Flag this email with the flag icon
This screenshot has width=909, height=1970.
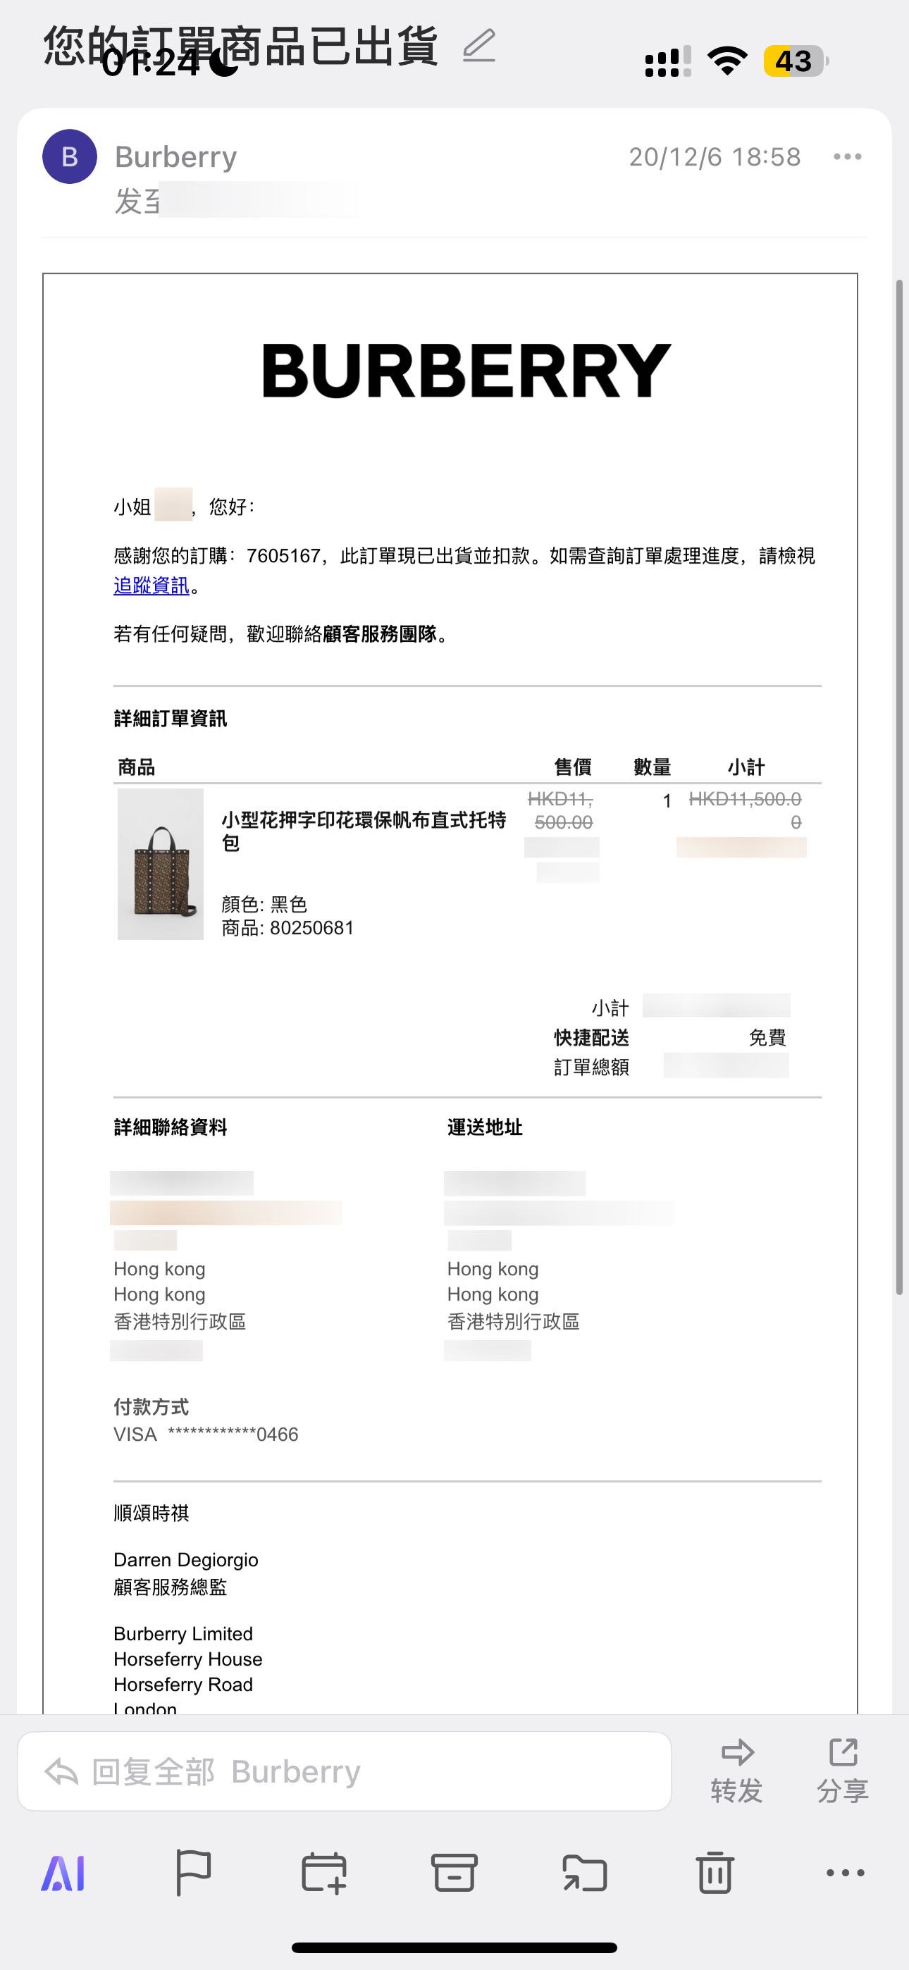click(x=193, y=1873)
